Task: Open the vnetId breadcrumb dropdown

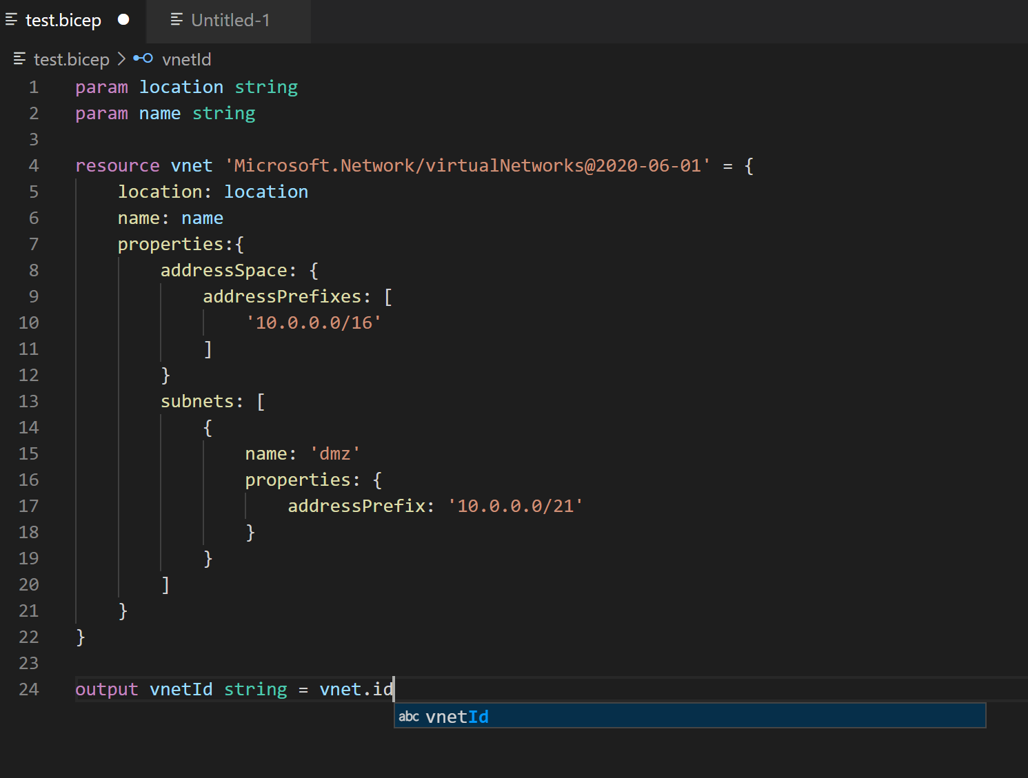Action: (186, 59)
